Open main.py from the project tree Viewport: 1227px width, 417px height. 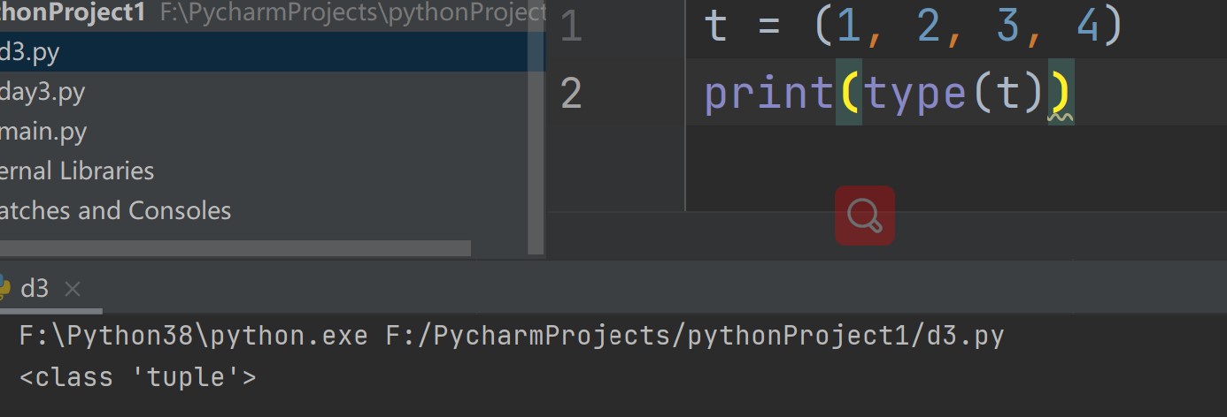coord(43,132)
